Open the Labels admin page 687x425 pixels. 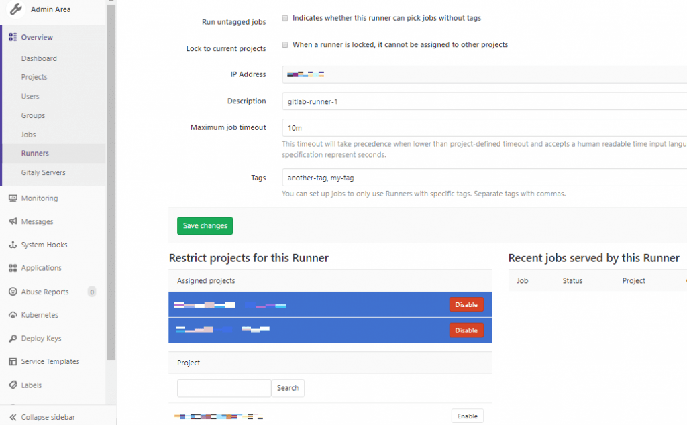[x=33, y=385]
